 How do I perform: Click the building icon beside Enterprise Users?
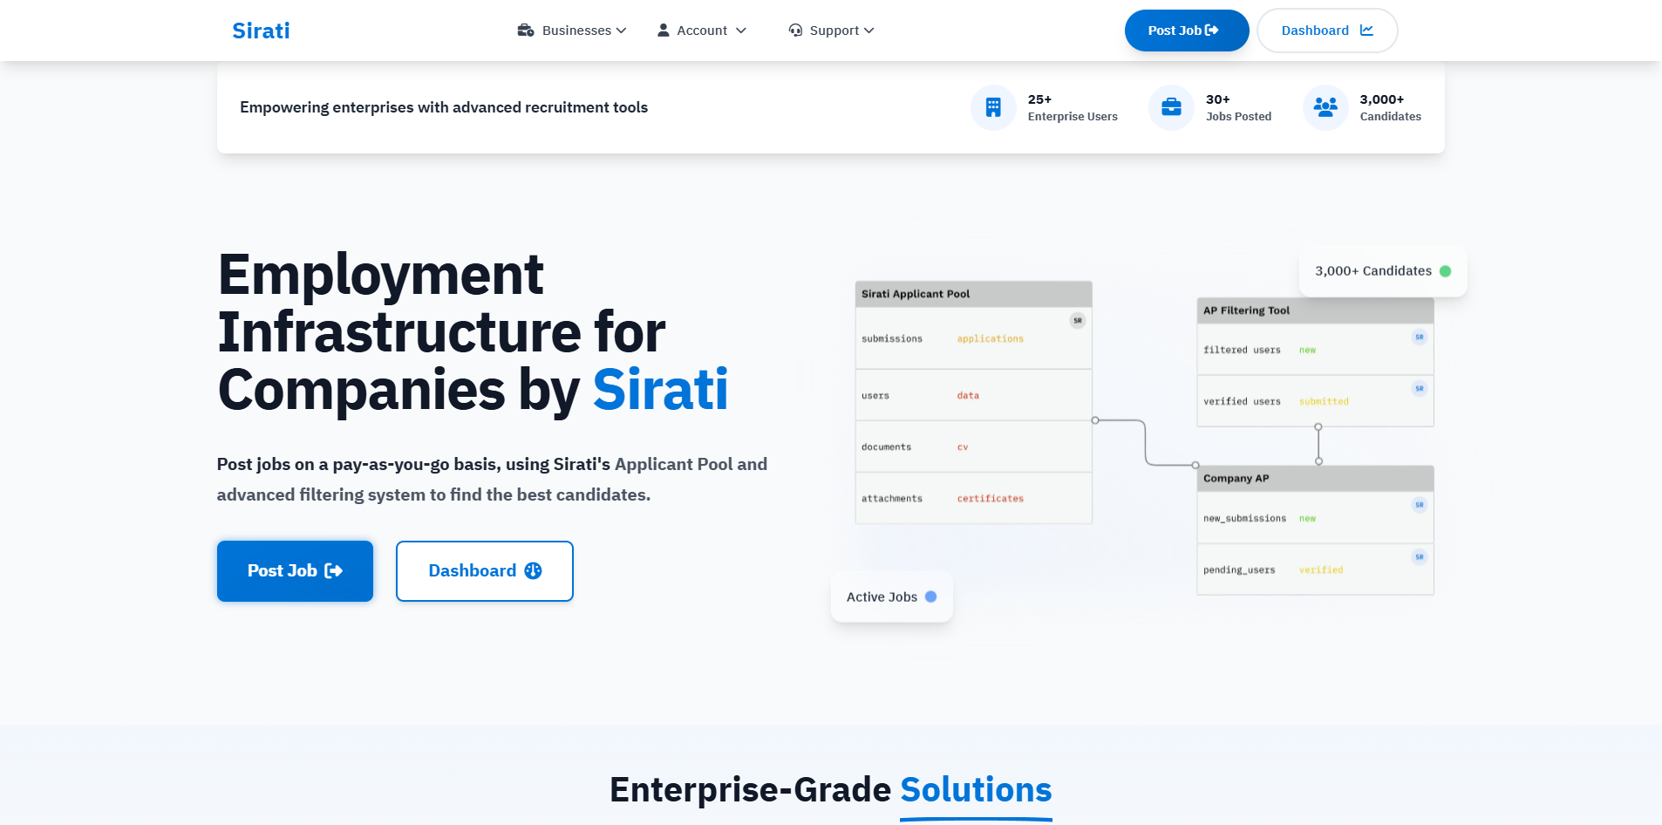click(993, 107)
